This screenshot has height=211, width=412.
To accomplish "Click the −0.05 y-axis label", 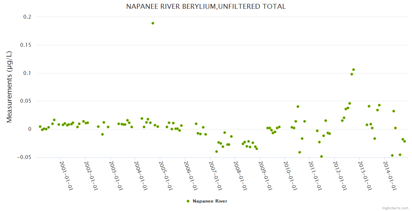I will point(24,157).
